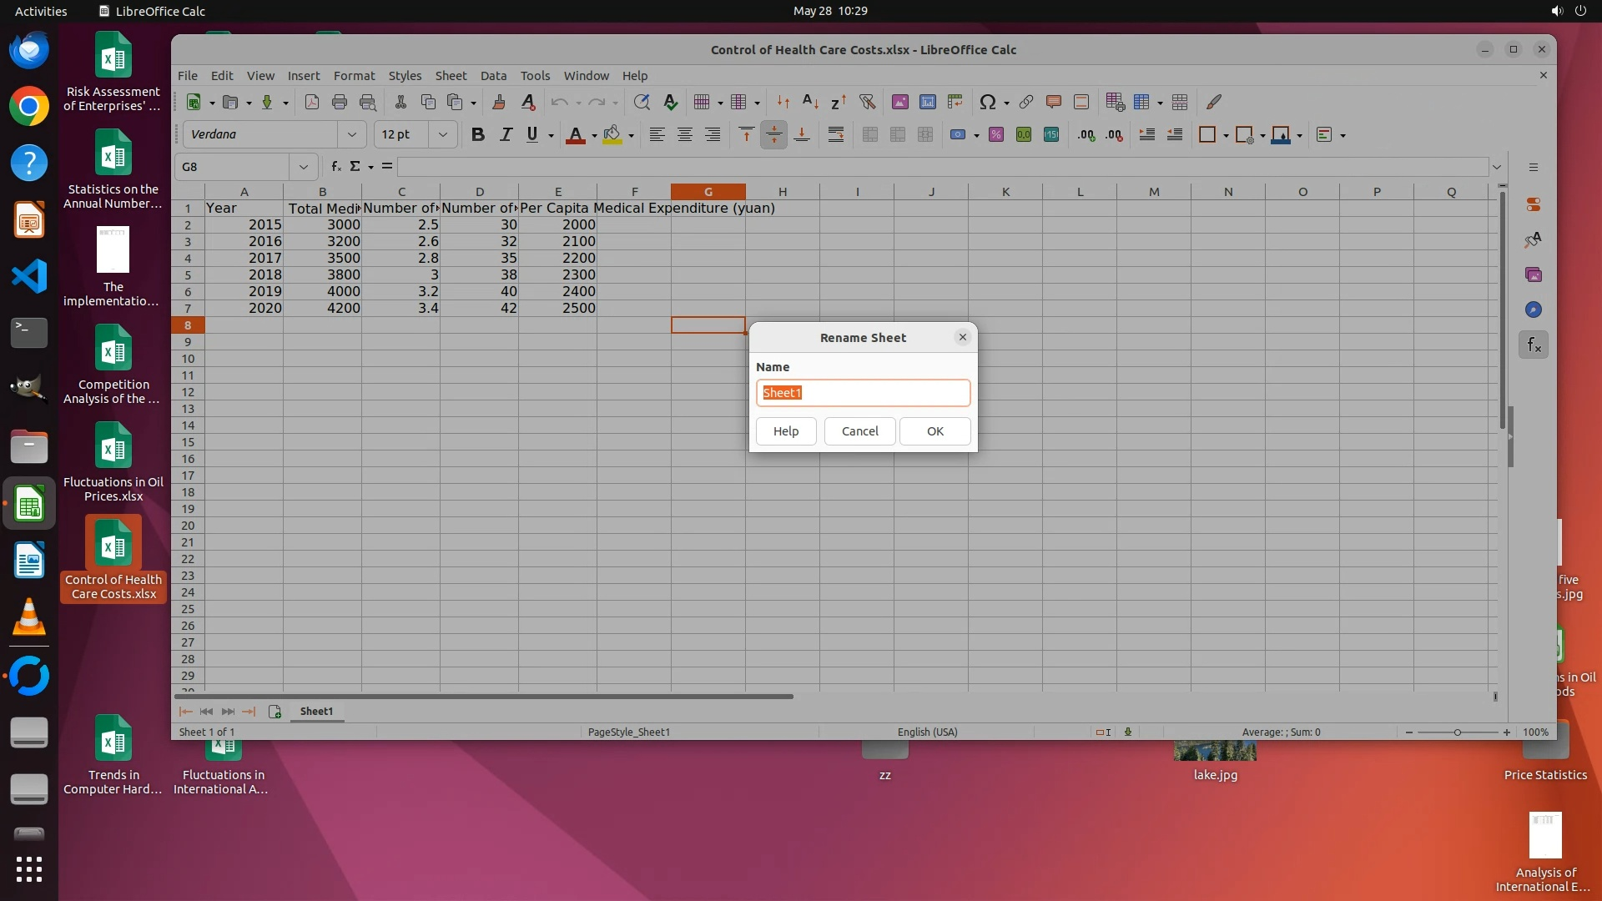The height and width of the screenshot is (901, 1602).
Task: Toggle Bold formatting
Action: [x=477, y=134]
